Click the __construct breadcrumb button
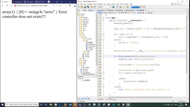Viewport: 190px width, 107px height. [x=110, y=99]
